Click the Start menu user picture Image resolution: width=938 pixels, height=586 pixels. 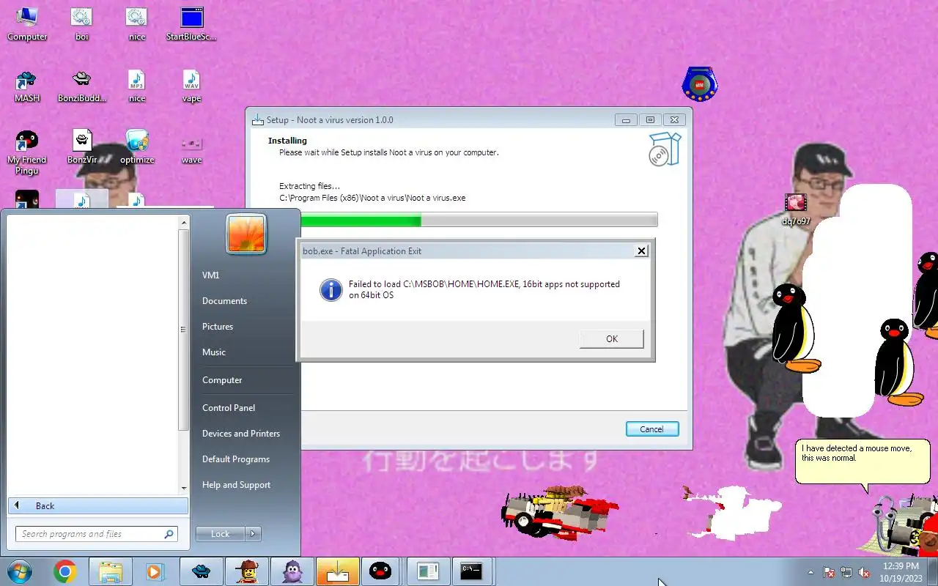point(246,234)
